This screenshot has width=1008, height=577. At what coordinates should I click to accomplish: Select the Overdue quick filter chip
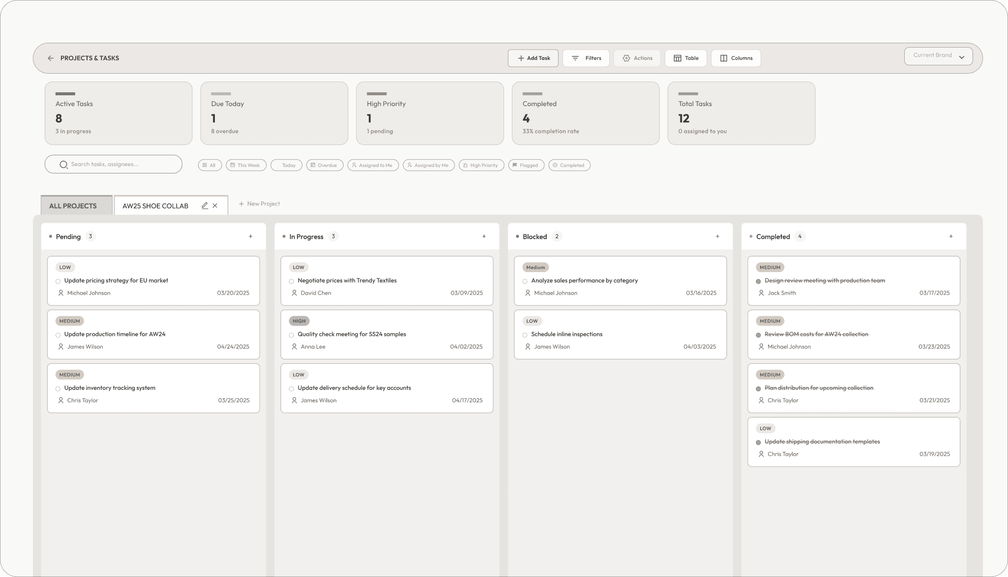point(325,165)
